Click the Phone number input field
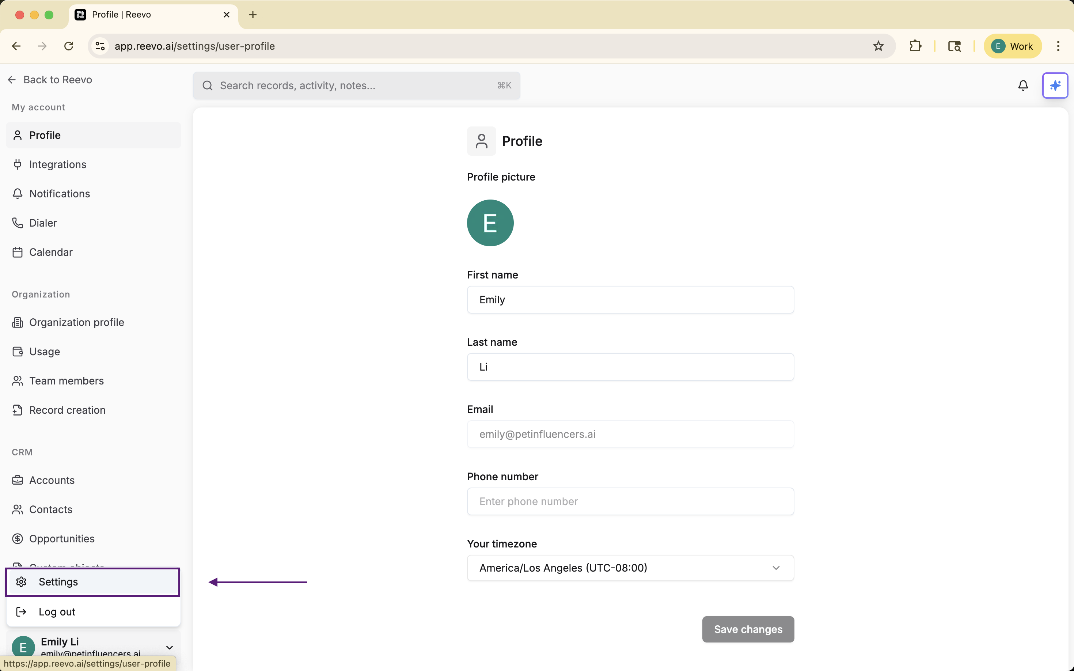Screen dimensions: 1074x671 pyautogui.click(x=630, y=501)
